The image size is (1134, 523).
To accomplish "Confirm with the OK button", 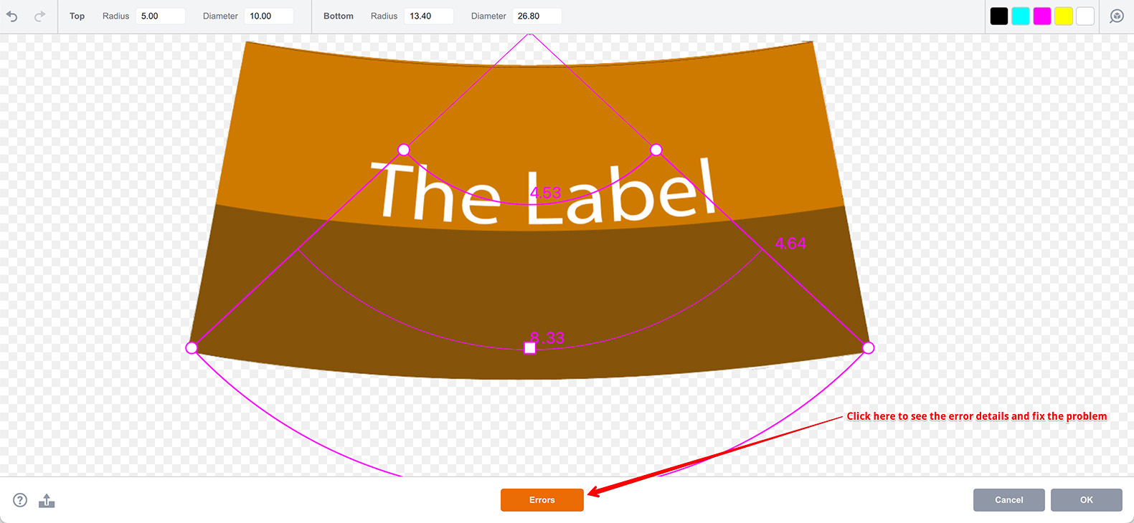I will pyautogui.click(x=1086, y=500).
